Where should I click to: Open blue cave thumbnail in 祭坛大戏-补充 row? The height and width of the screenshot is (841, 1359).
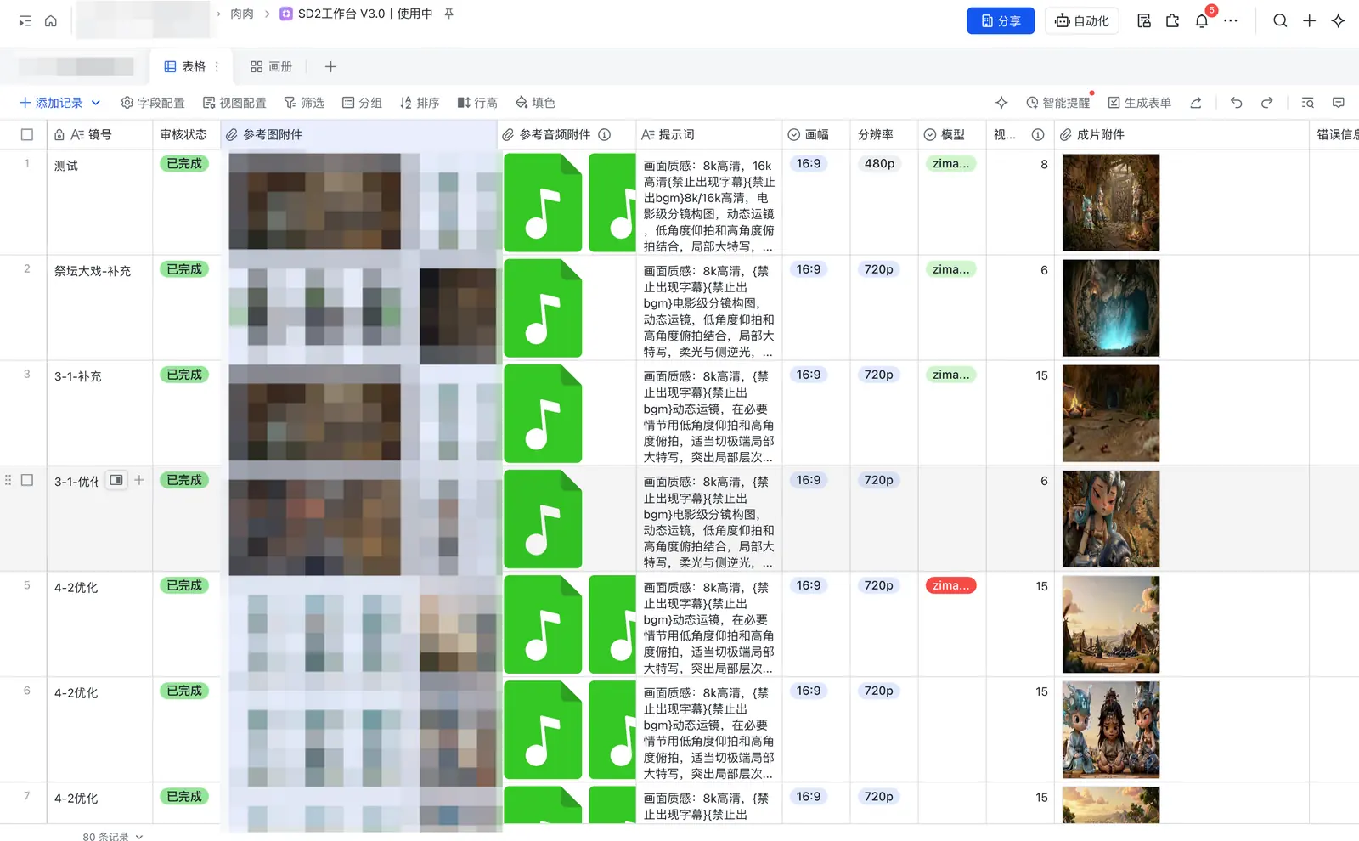pyautogui.click(x=1111, y=308)
